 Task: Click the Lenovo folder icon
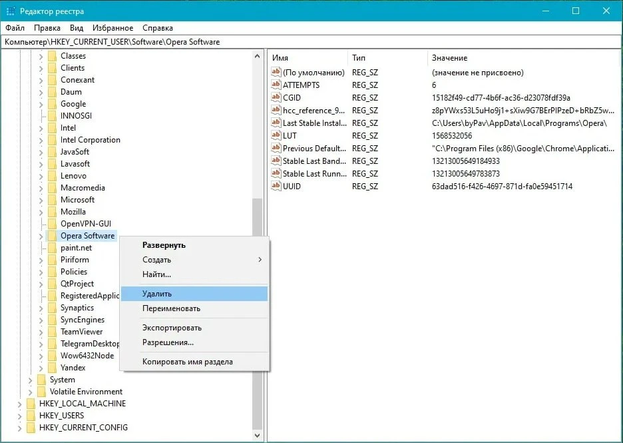coord(52,176)
